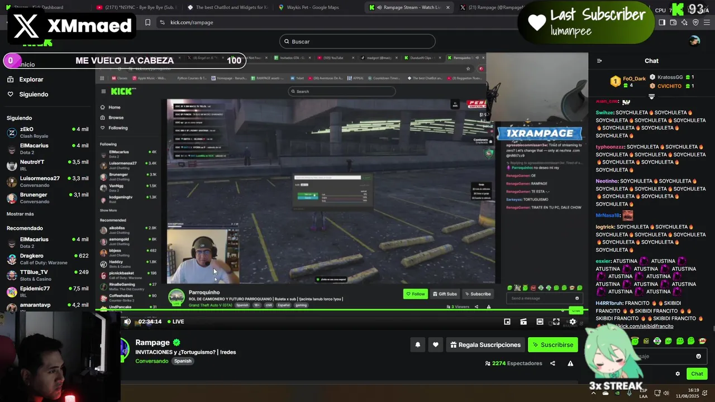Open Epidemic77 recommended channel
The width and height of the screenshot is (715, 402).
click(x=47, y=291)
